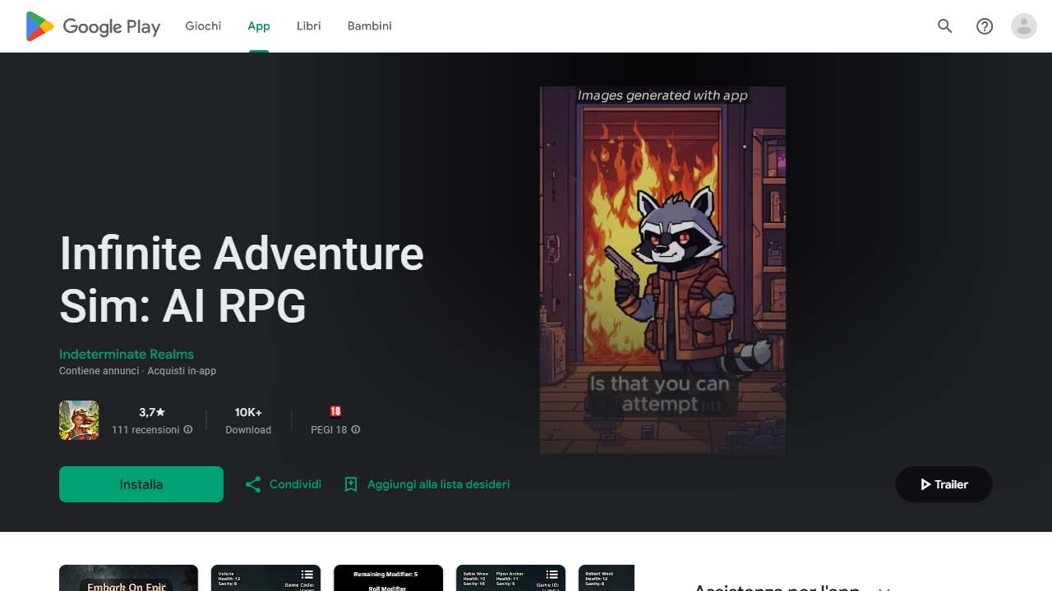
Task: Expand the Assistenza per l'app section
Action: pos(884,588)
